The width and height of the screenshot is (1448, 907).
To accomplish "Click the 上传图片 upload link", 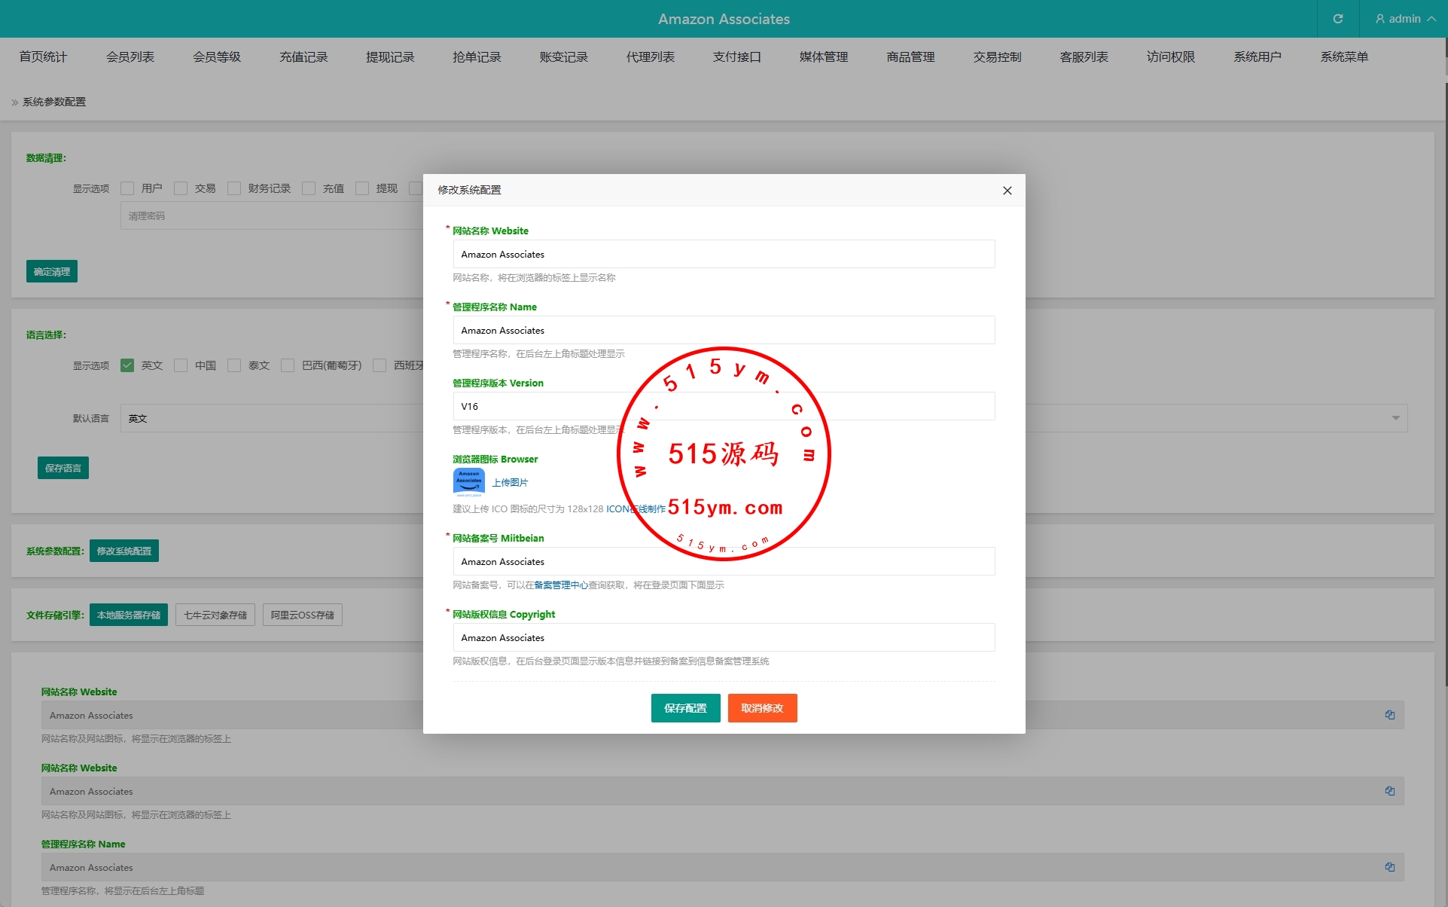I will pyautogui.click(x=511, y=483).
